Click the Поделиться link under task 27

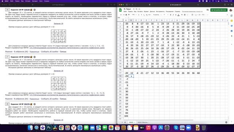click(34, 99)
